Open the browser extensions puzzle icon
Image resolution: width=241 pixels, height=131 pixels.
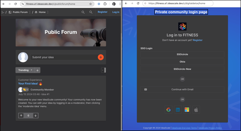coord(105,4)
